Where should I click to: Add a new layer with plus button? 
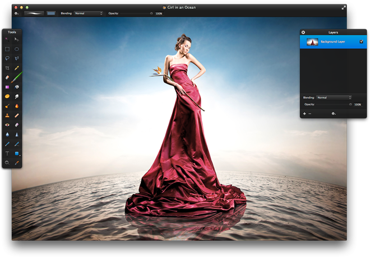point(304,114)
